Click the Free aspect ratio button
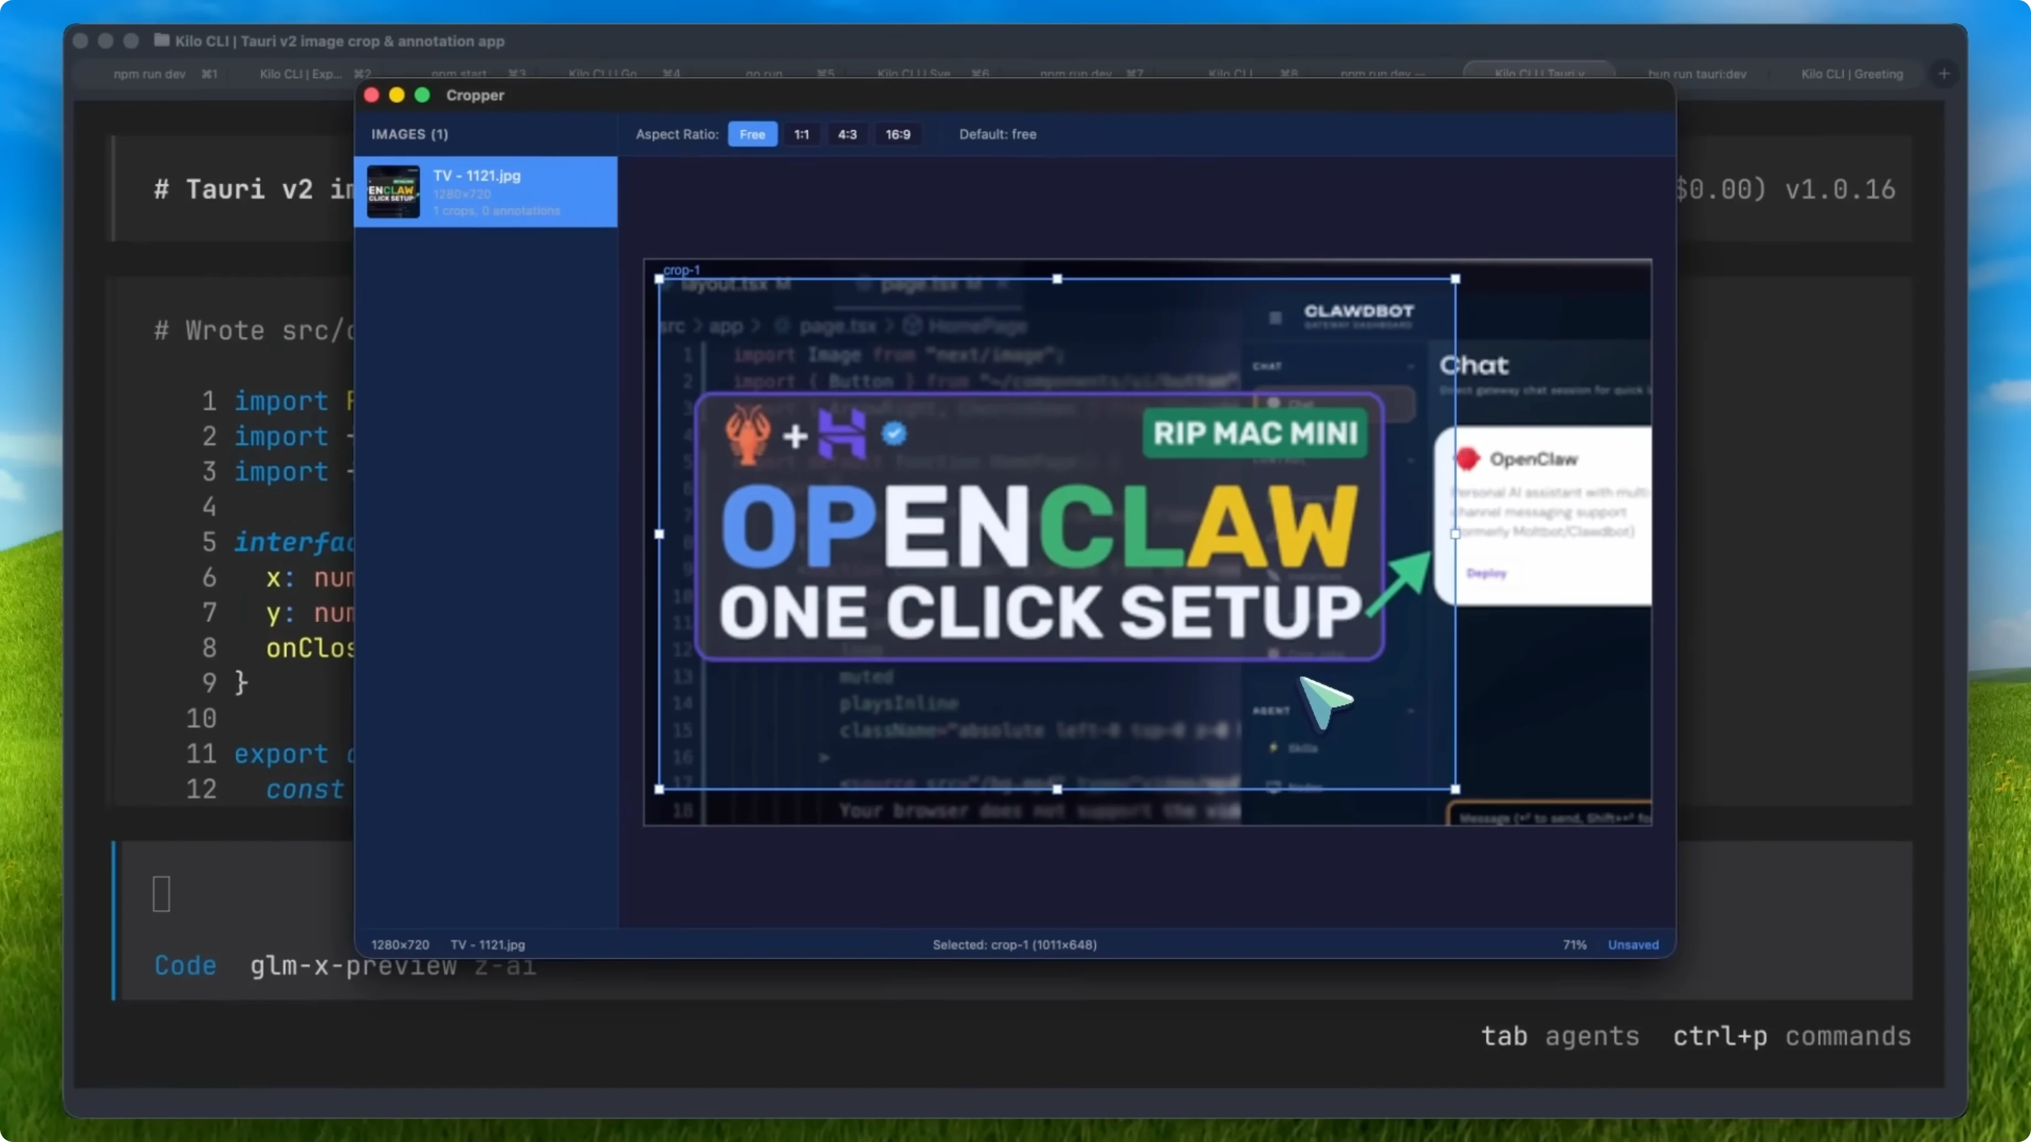The height and width of the screenshot is (1142, 2031). (x=752, y=134)
